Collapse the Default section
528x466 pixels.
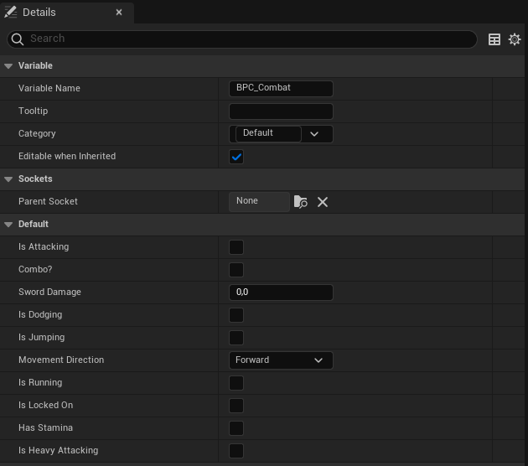click(x=8, y=225)
